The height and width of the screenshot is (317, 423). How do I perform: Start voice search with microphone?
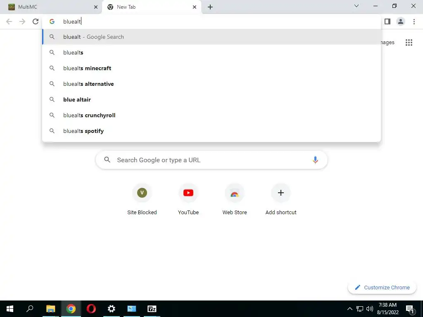315,160
